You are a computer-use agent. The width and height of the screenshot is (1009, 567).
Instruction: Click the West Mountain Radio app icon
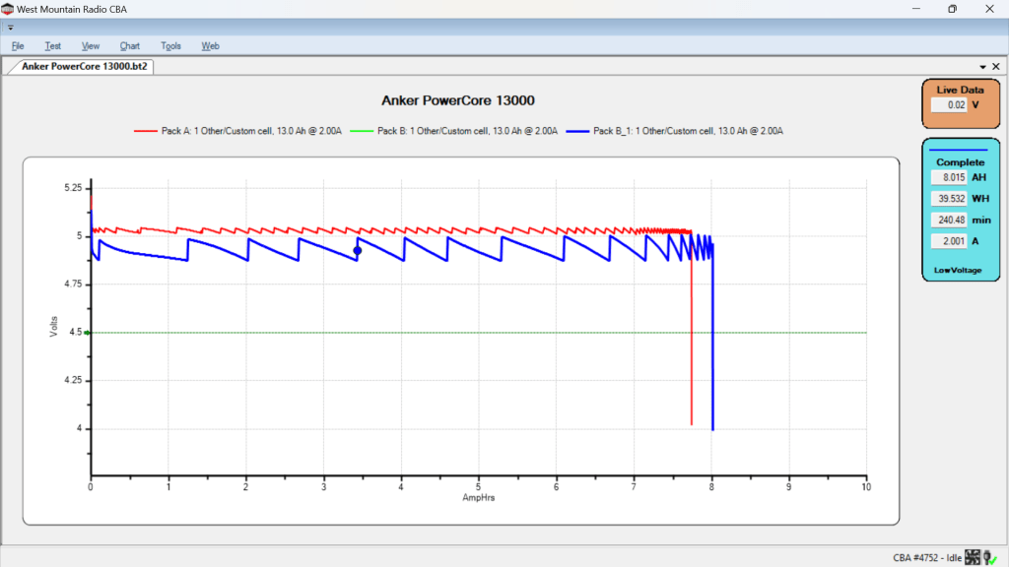(x=8, y=8)
